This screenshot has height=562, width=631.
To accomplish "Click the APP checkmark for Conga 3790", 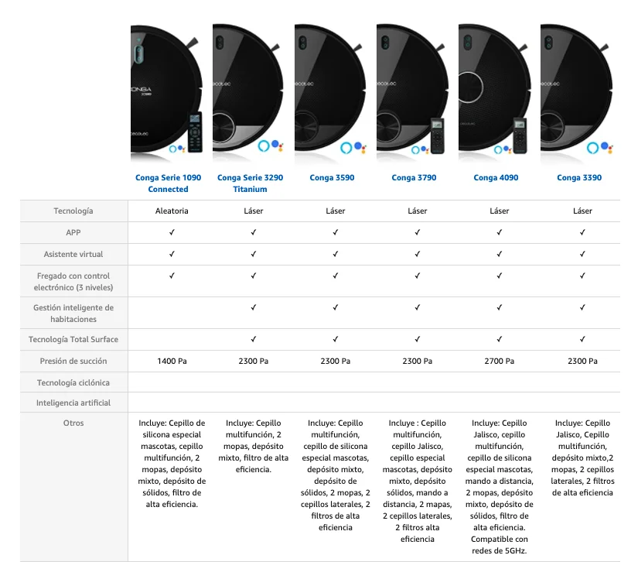I will coord(418,232).
